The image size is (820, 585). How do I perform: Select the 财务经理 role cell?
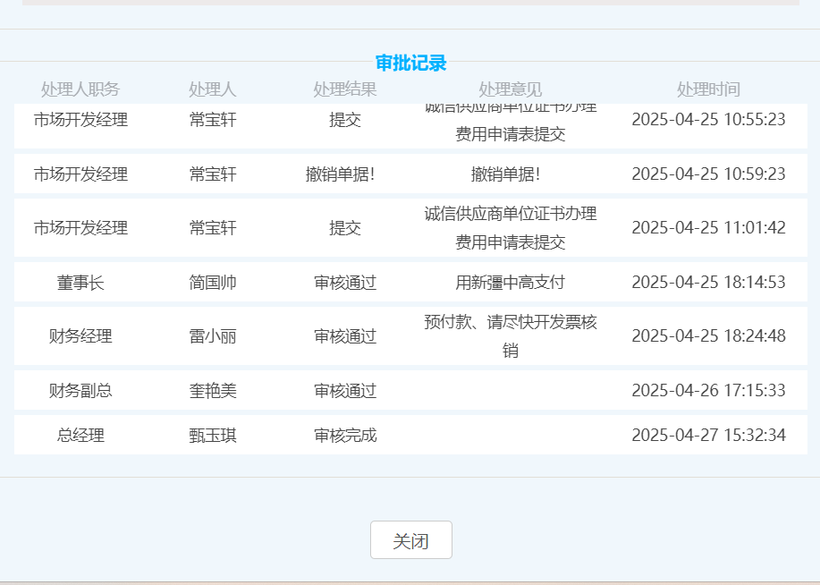tap(80, 336)
